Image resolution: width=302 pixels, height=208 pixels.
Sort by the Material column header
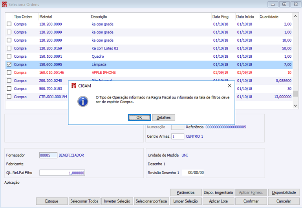click(x=64, y=17)
